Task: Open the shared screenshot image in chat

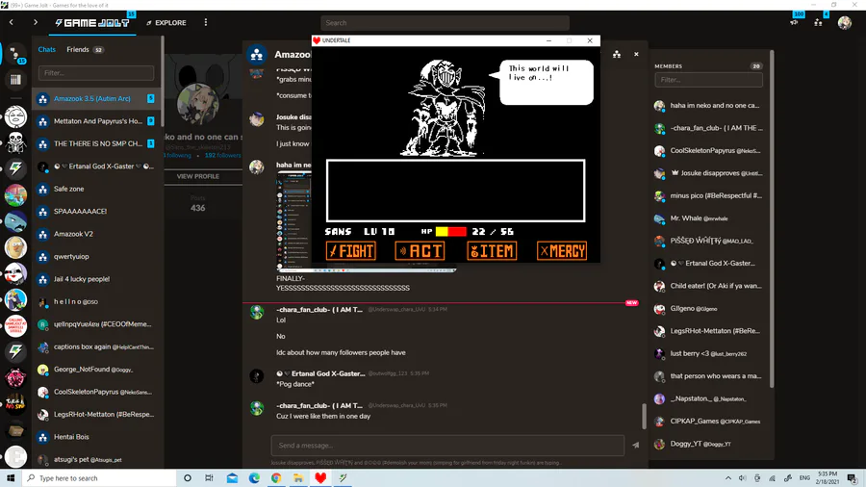Action: tap(293, 221)
